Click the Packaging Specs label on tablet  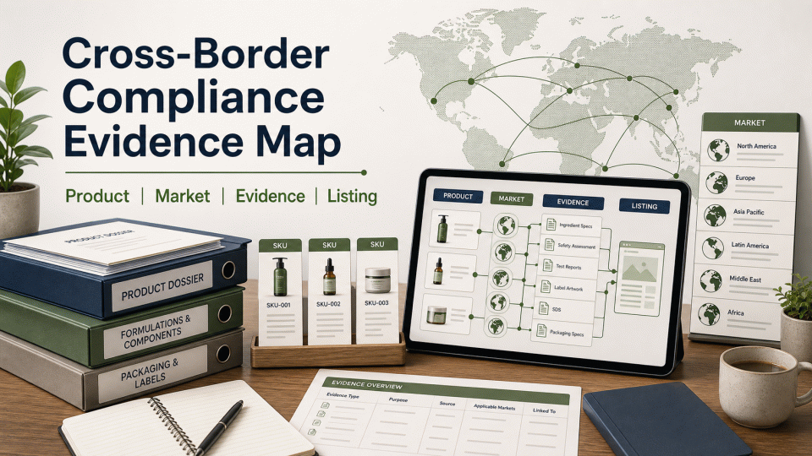pyautogui.click(x=567, y=334)
